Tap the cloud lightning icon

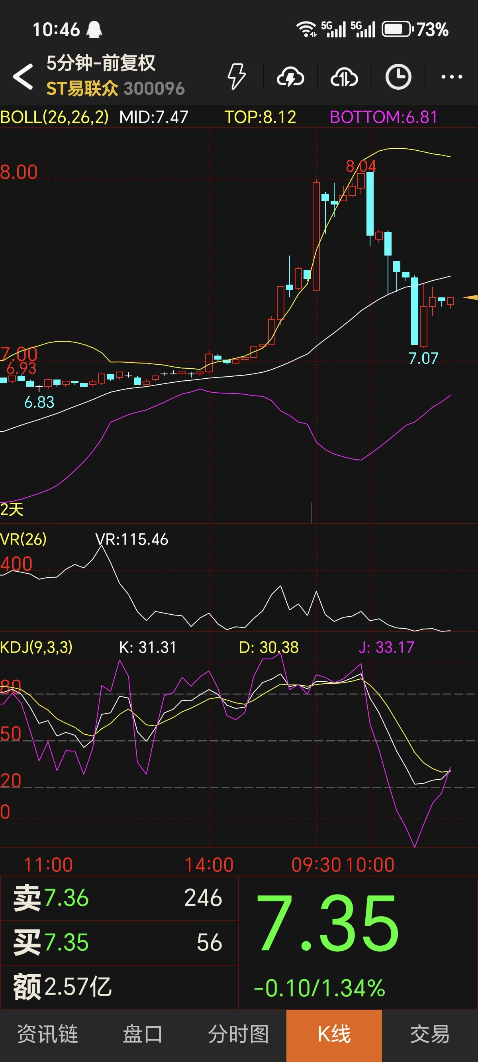[x=290, y=77]
